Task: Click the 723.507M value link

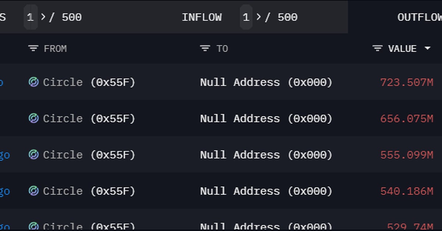Action: tap(407, 82)
